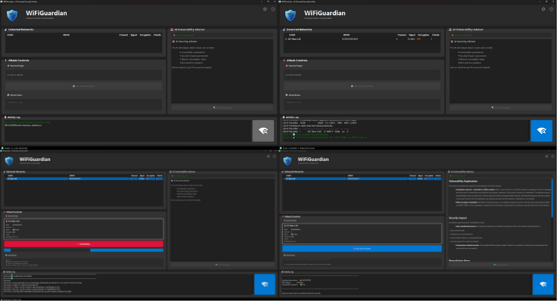Click Run AI Analysis in the scan-complete window
The width and height of the screenshot is (557, 301).
click(501, 107)
